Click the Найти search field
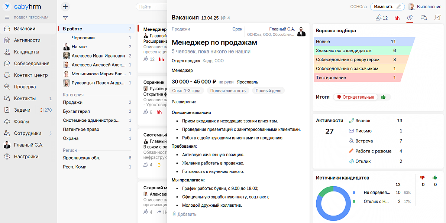The height and width of the screenshot is (223, 446). click(151, 7)
